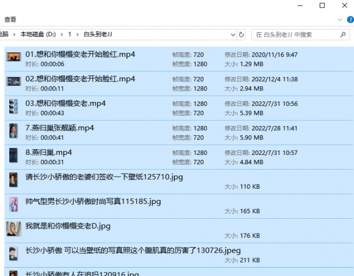Click modified date 2022/7/31 10:56
This screenshot has width=354, height=276.
pos(274,104)
